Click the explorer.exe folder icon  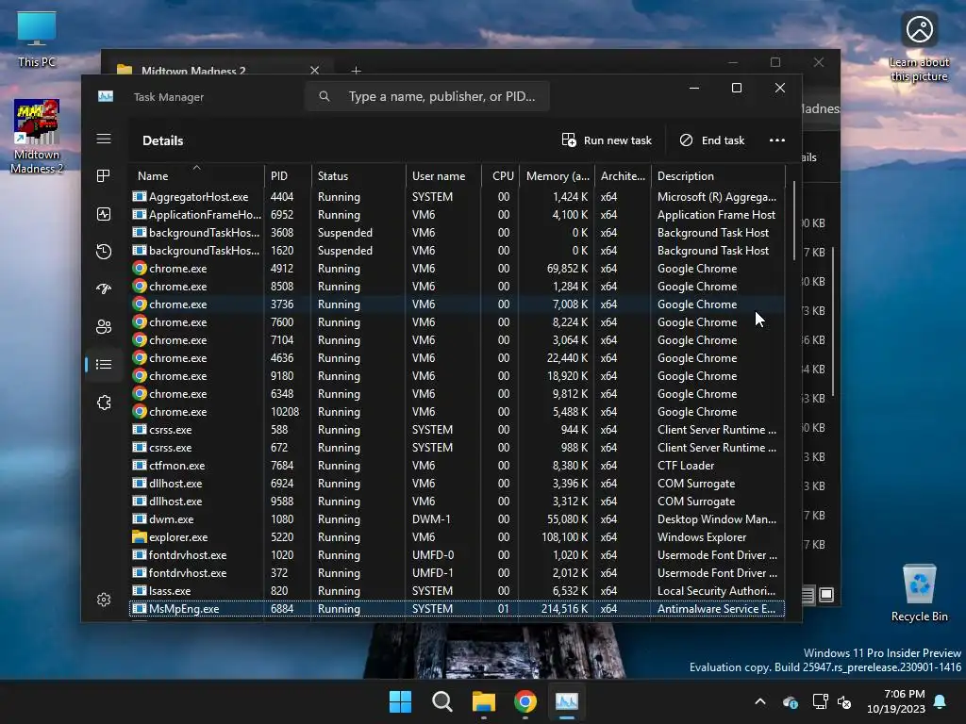[x=140, y=536]
